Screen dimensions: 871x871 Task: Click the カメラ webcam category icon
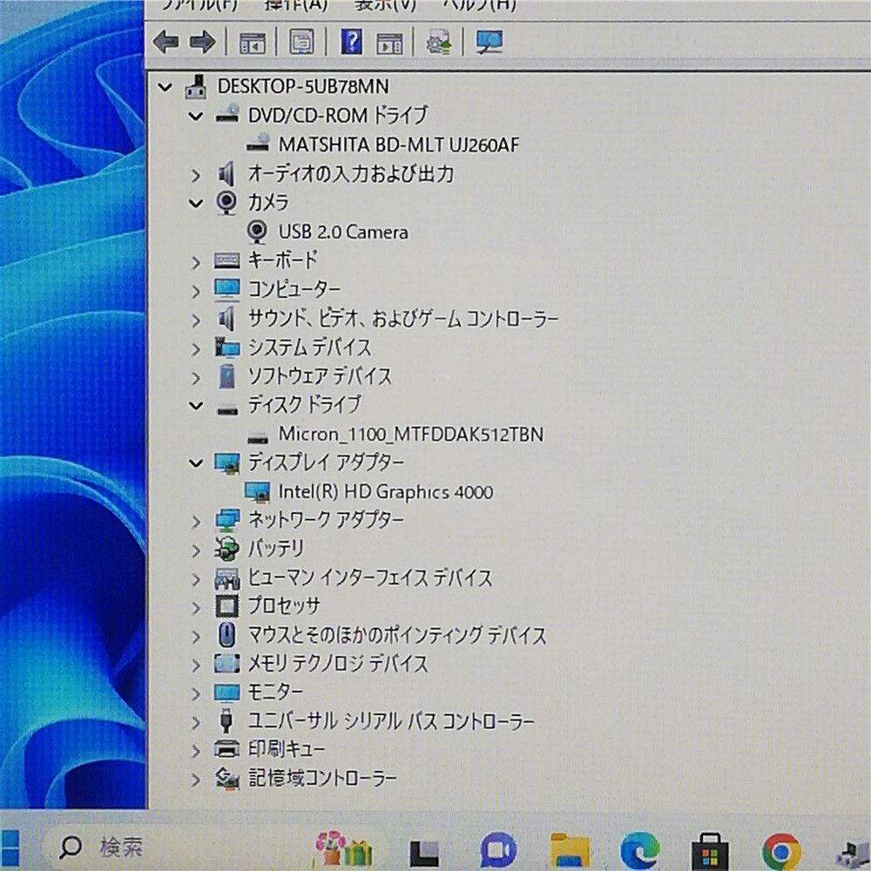pos(226,202)
